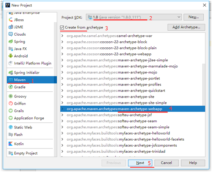This screenshot has width=212, height=172.
Task: Select Spring Initializr project type
Action: pos(30,72)
